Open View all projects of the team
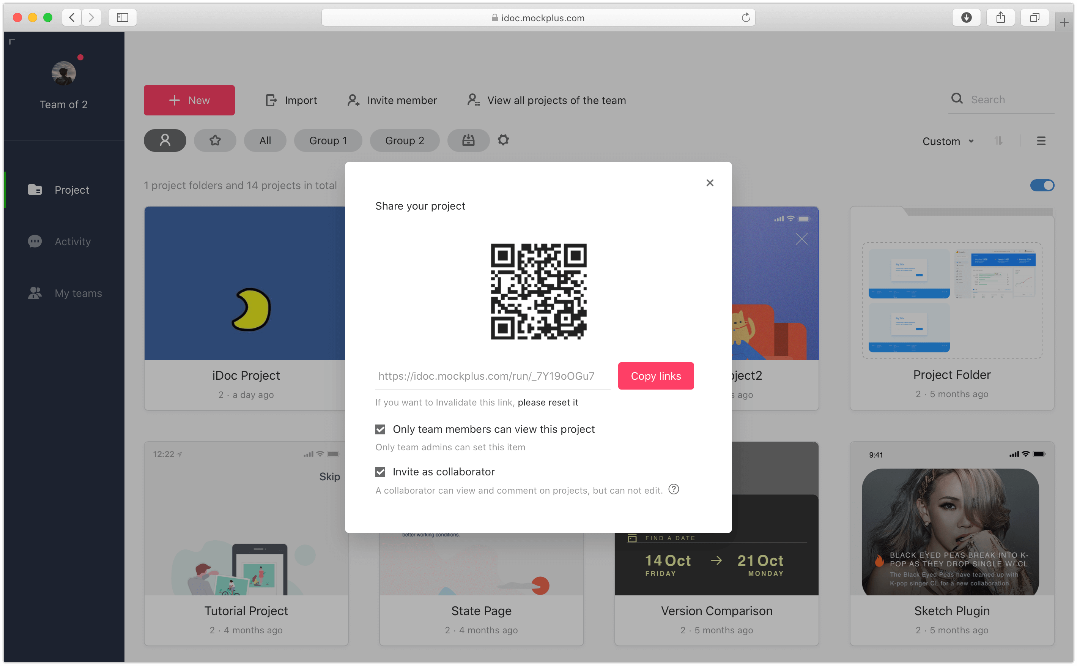Viewport: 1077px width, 666px height. coord(546,100)
